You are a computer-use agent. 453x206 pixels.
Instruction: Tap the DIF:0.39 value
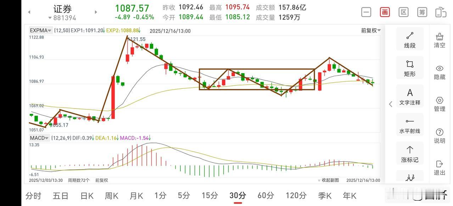pyautogui.click(x=82, y=138)
